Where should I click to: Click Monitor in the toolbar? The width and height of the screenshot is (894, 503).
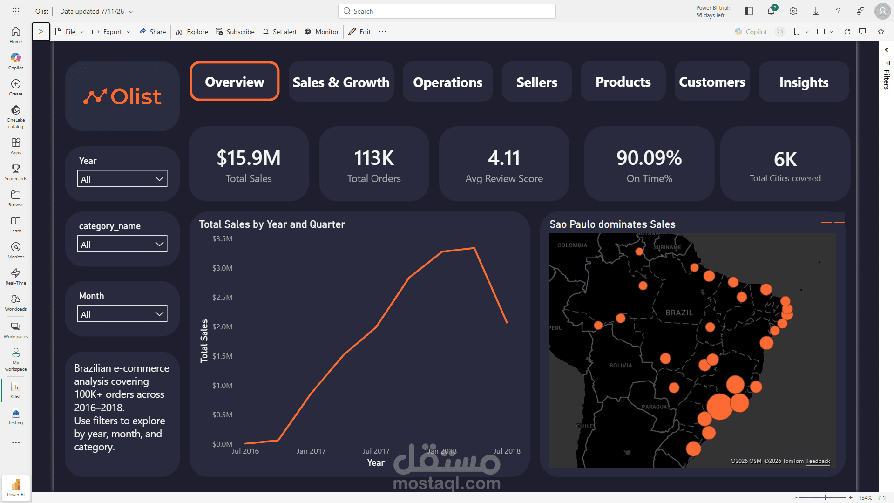322,32
